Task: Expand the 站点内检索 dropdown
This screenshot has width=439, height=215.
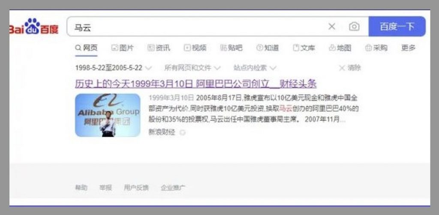Action: (255, 68)
